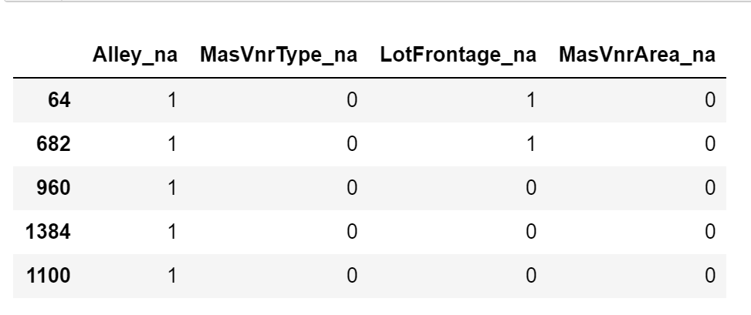The height and width of the screenshot is (315, 751).
Task: Select the LotFrontage_na column header
Action: coord(459,56)
